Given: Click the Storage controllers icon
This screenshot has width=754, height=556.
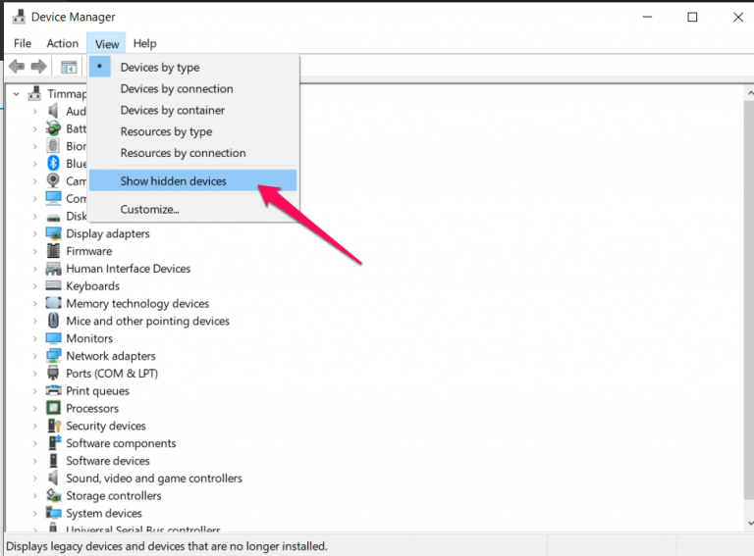Looking at the screenshot, I should (53, 495).
